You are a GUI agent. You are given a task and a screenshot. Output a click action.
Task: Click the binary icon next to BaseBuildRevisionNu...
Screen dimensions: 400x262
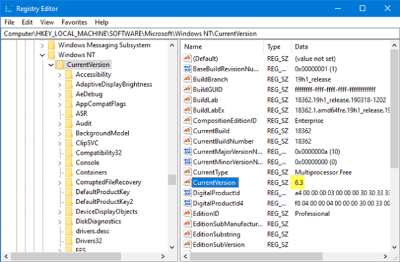point(188,69)
